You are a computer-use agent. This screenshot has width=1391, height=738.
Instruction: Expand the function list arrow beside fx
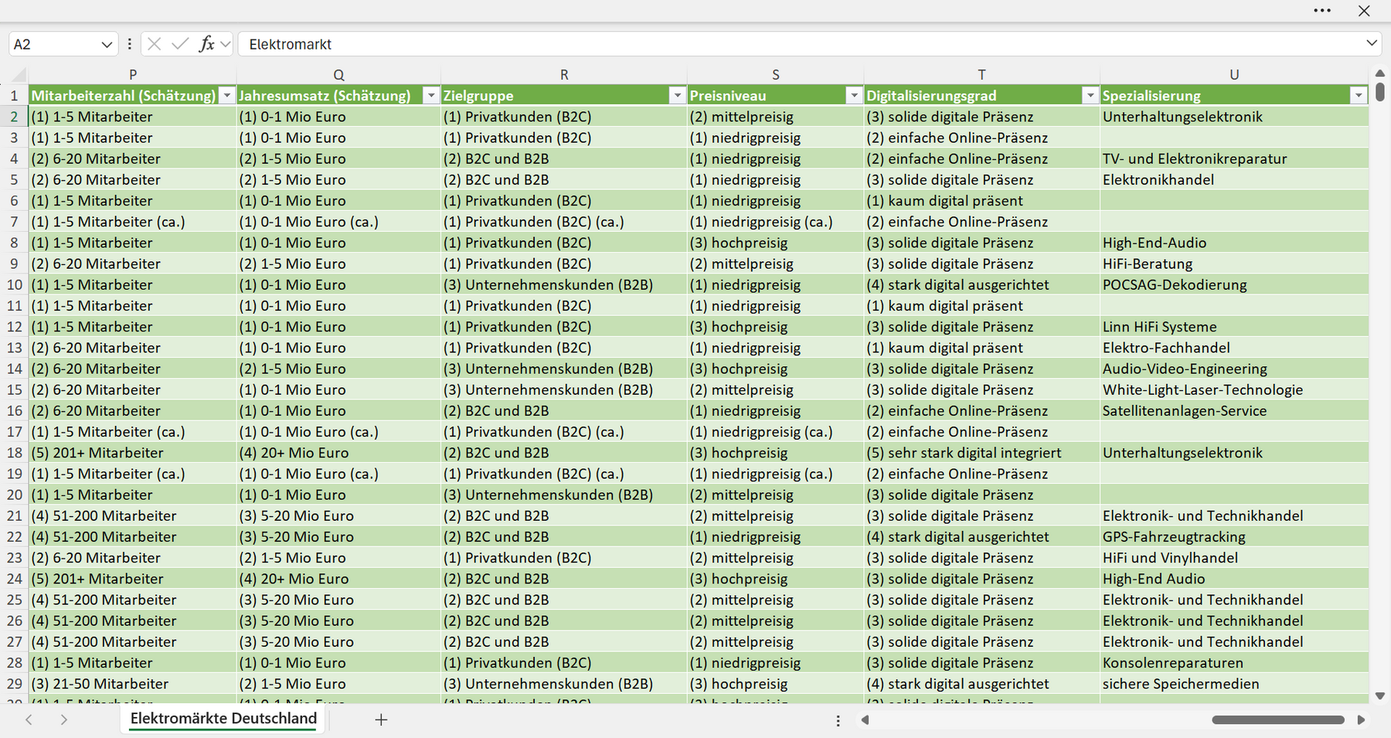pyautogui.click(x=225, y=44)
